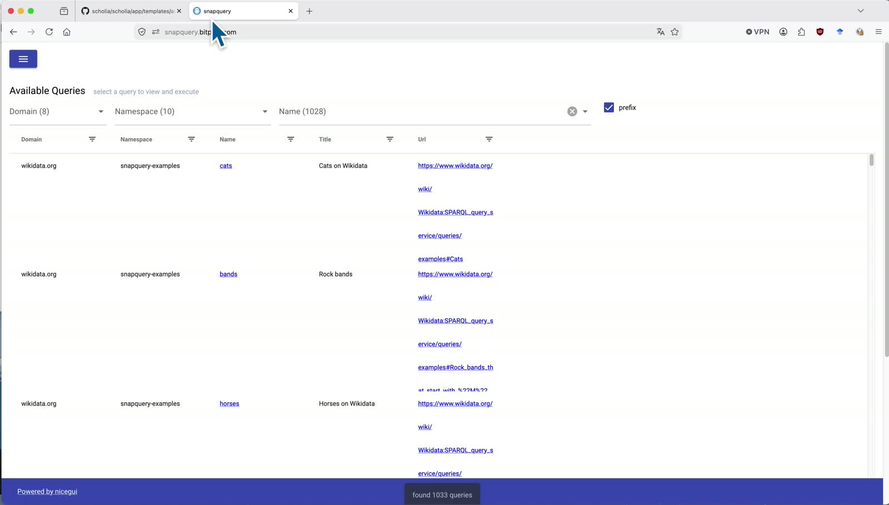Viewport: 889px width, 505px height.
Task: Open the Namespace (10) dropdown
Action: 193,112
